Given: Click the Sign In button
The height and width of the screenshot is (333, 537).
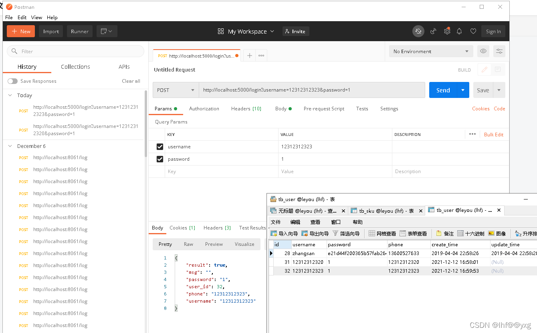Looking at the screenshot, I should [x=493, y=31].
